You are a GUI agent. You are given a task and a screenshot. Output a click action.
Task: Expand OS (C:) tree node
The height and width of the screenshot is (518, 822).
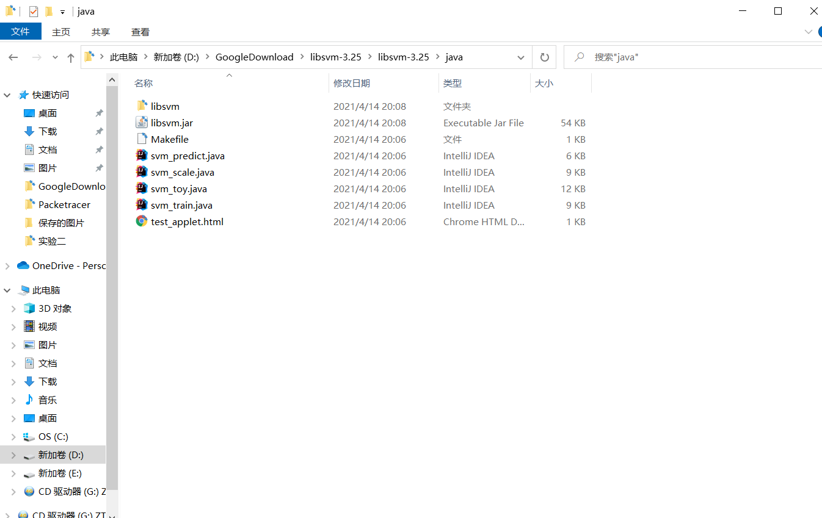click(x=13, y=437)
